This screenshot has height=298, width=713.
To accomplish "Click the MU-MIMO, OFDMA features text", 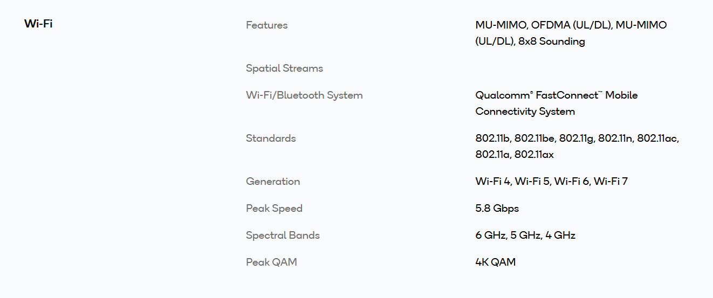I will coord(571,25).
